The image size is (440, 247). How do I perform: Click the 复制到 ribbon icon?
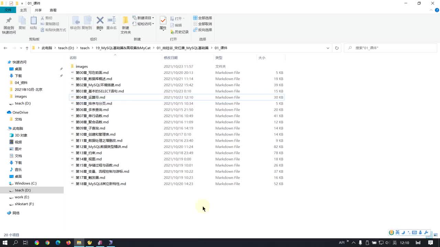[x=87, y=21]
